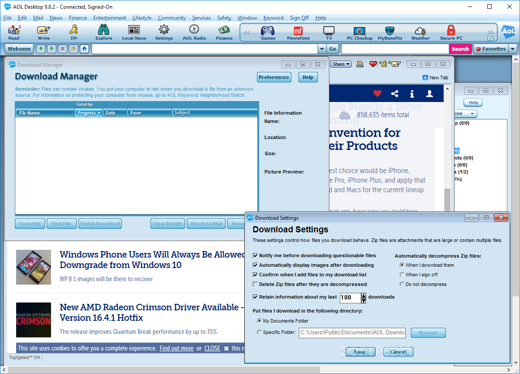Stop loading with red X icon
This screenshot has width=520, height=374.
[x=62, y=49]
